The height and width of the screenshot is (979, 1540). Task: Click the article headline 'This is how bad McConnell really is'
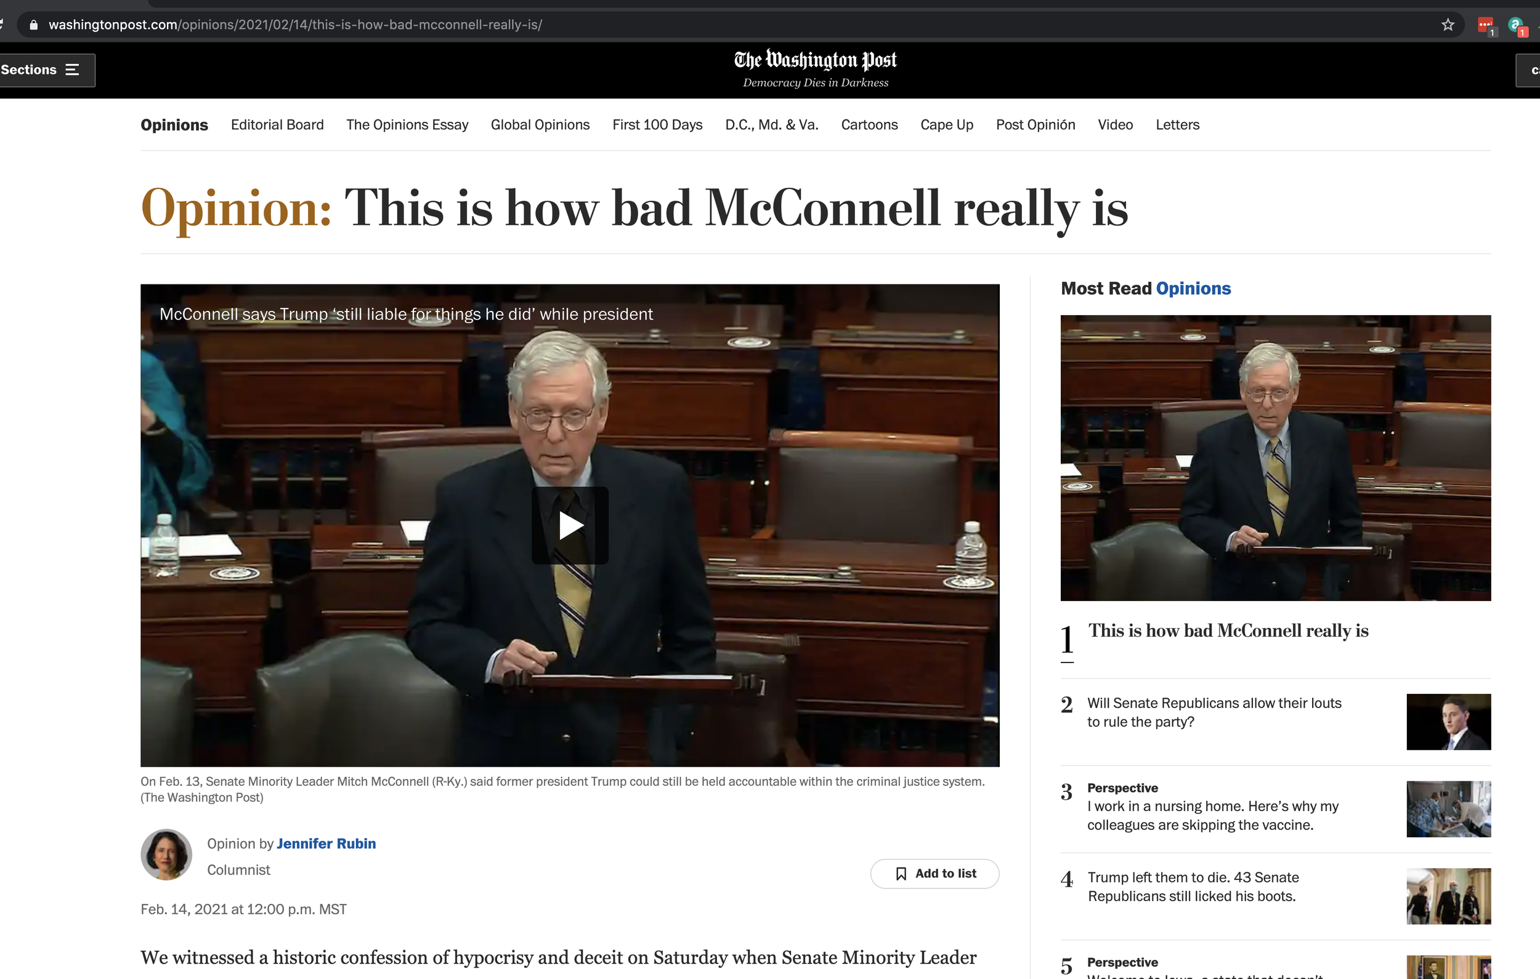pyautogui.click(x=736, y=209)
